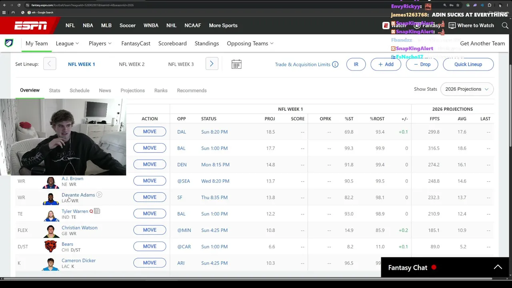
Task: Click MOVE for Cameron Dicker
Action: point(150,263)
